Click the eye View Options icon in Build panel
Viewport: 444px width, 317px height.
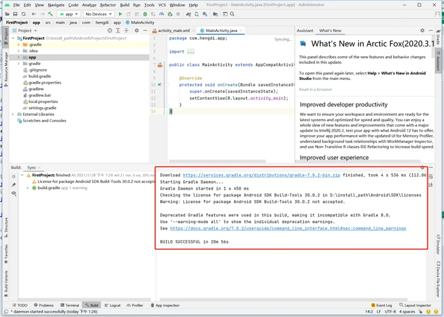click(x=13, y=193)
